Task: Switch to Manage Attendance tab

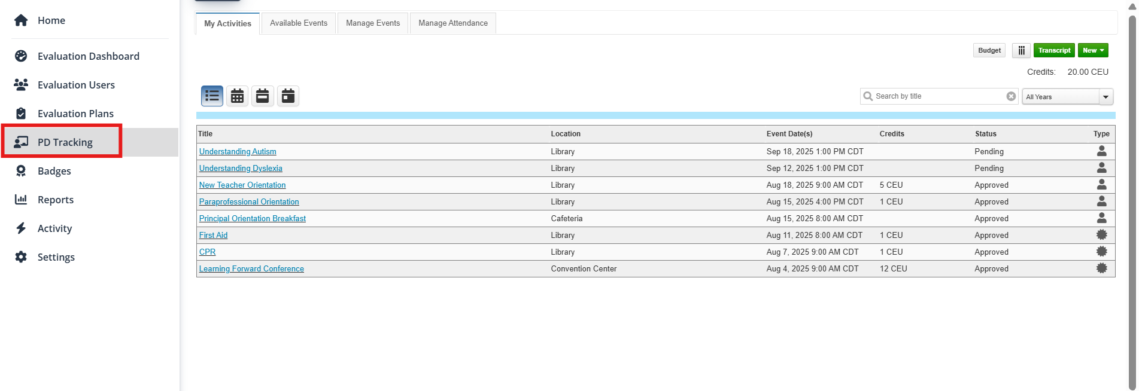Action: [453, 23]
